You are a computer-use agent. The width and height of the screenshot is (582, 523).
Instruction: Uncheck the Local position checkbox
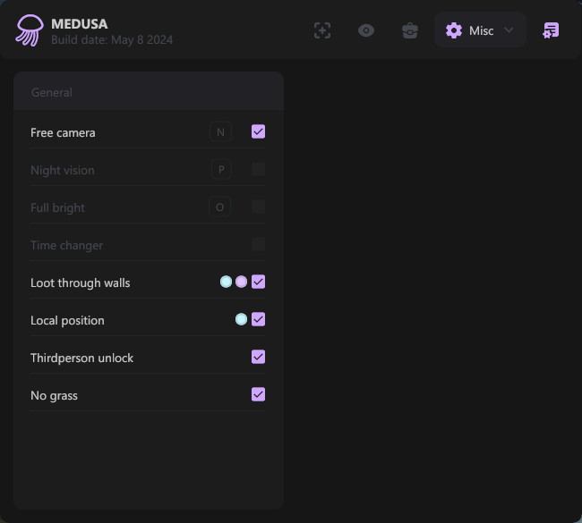(x=258, y=320)
